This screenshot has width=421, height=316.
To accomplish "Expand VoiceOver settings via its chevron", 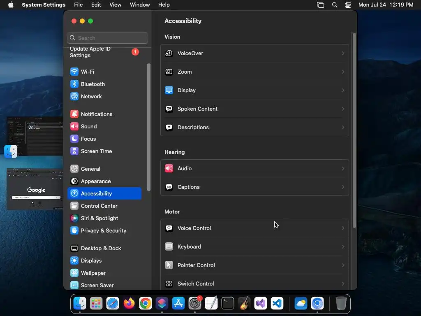I will (x=343, y=53).
